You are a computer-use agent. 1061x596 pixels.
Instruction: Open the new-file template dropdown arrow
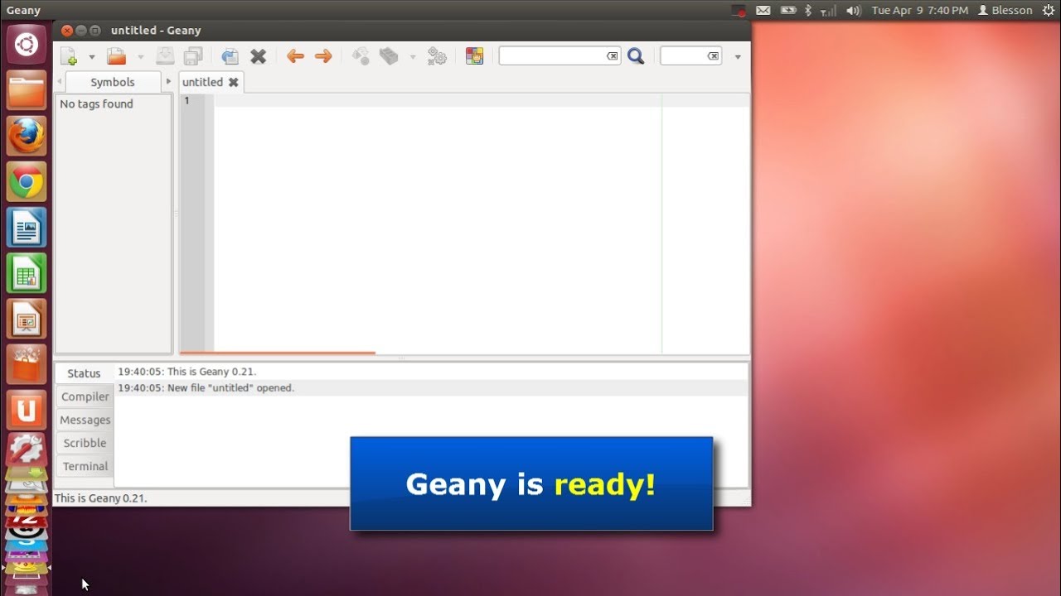[91, 57]
